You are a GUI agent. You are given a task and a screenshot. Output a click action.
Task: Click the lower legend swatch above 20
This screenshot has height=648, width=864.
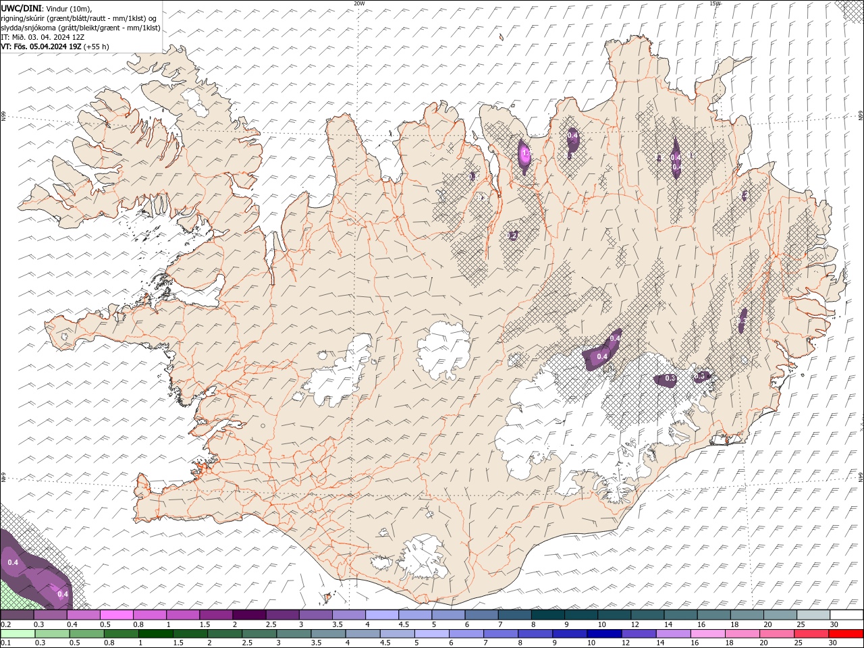coord(776,634)
